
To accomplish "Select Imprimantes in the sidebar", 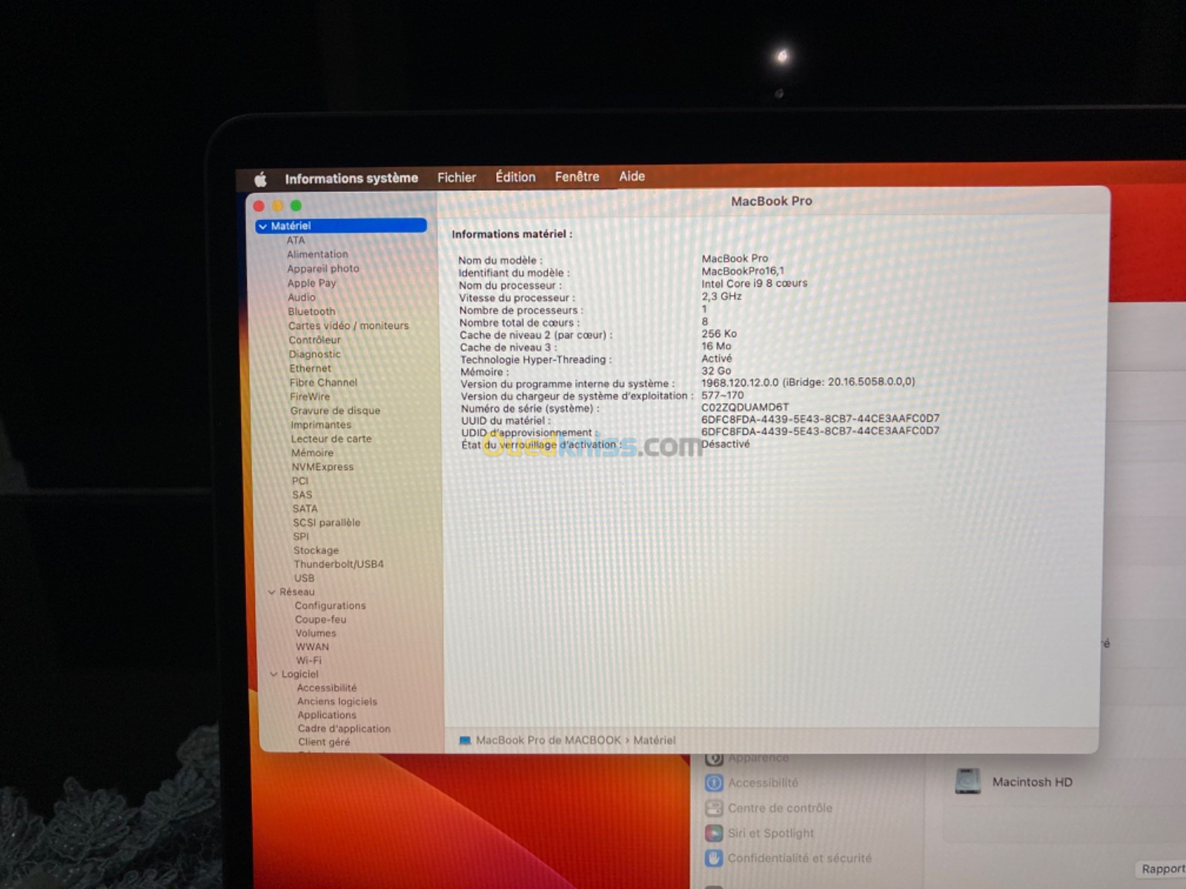I will [321, 424].
